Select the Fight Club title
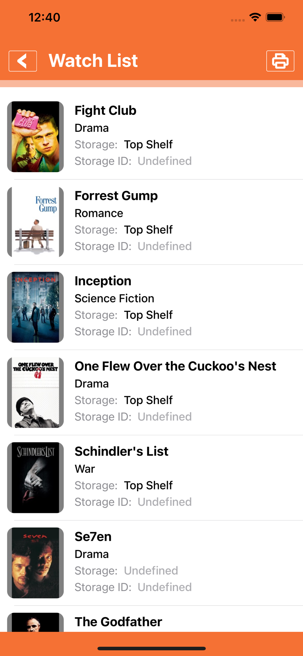This screenshot has width=303, height=656. click(x=105, y=111)
